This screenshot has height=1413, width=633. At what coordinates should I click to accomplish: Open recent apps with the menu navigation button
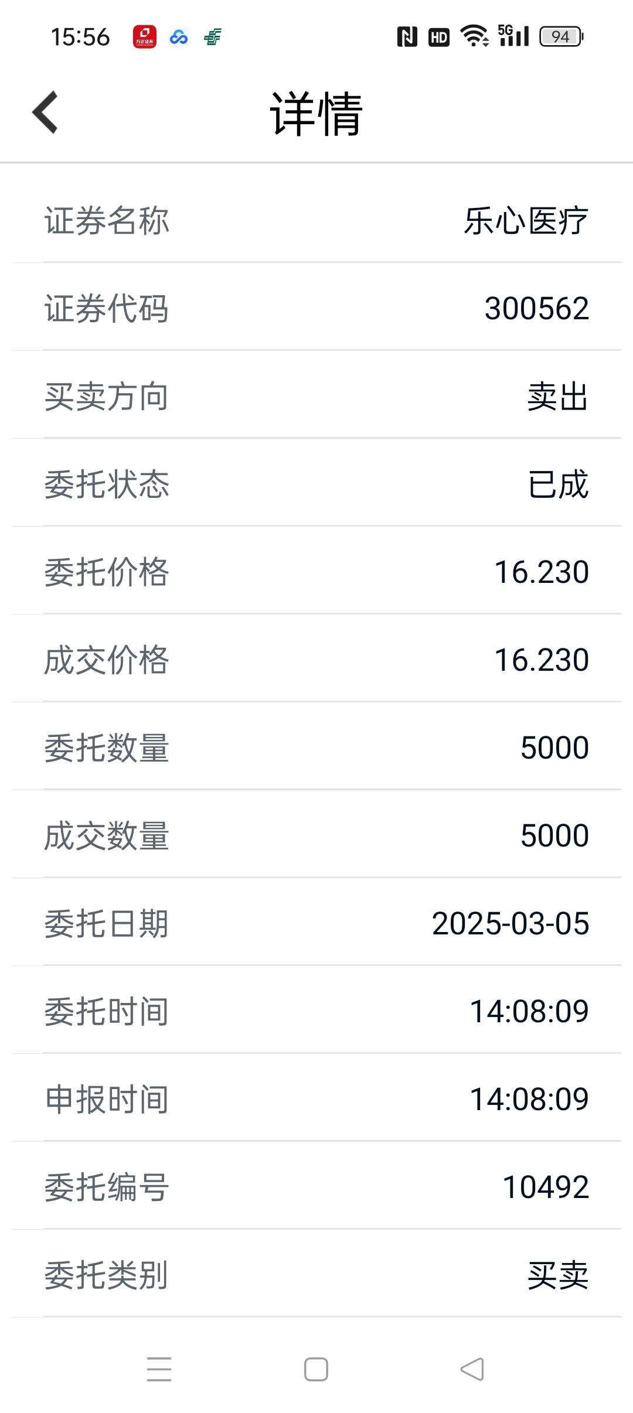pos(159,1369)
